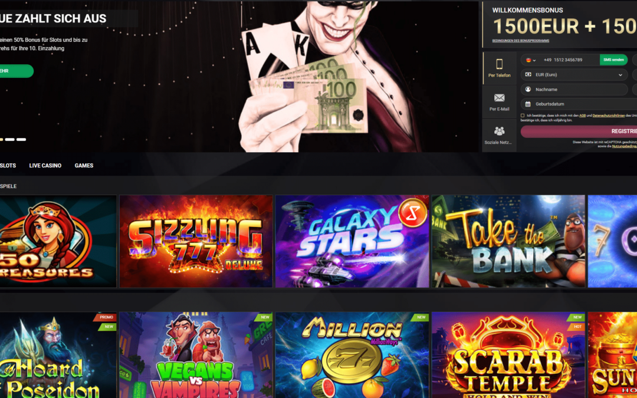Screen dimensions: 637x398
Task: Focus the phone number input field
Action: coord(570,60)
